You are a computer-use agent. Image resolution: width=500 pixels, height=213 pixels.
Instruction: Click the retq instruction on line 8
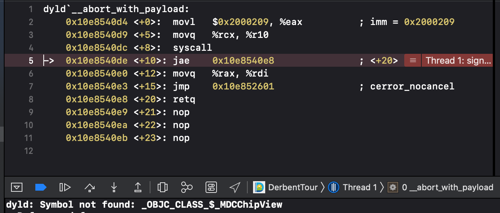coord(184,99)
